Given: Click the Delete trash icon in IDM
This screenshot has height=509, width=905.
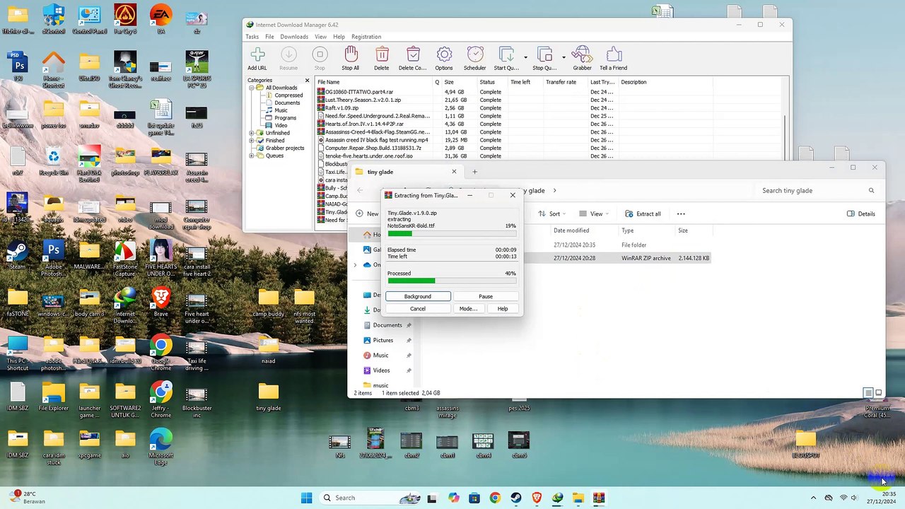Looking at the screenshot, I should (x=382, y=59).
